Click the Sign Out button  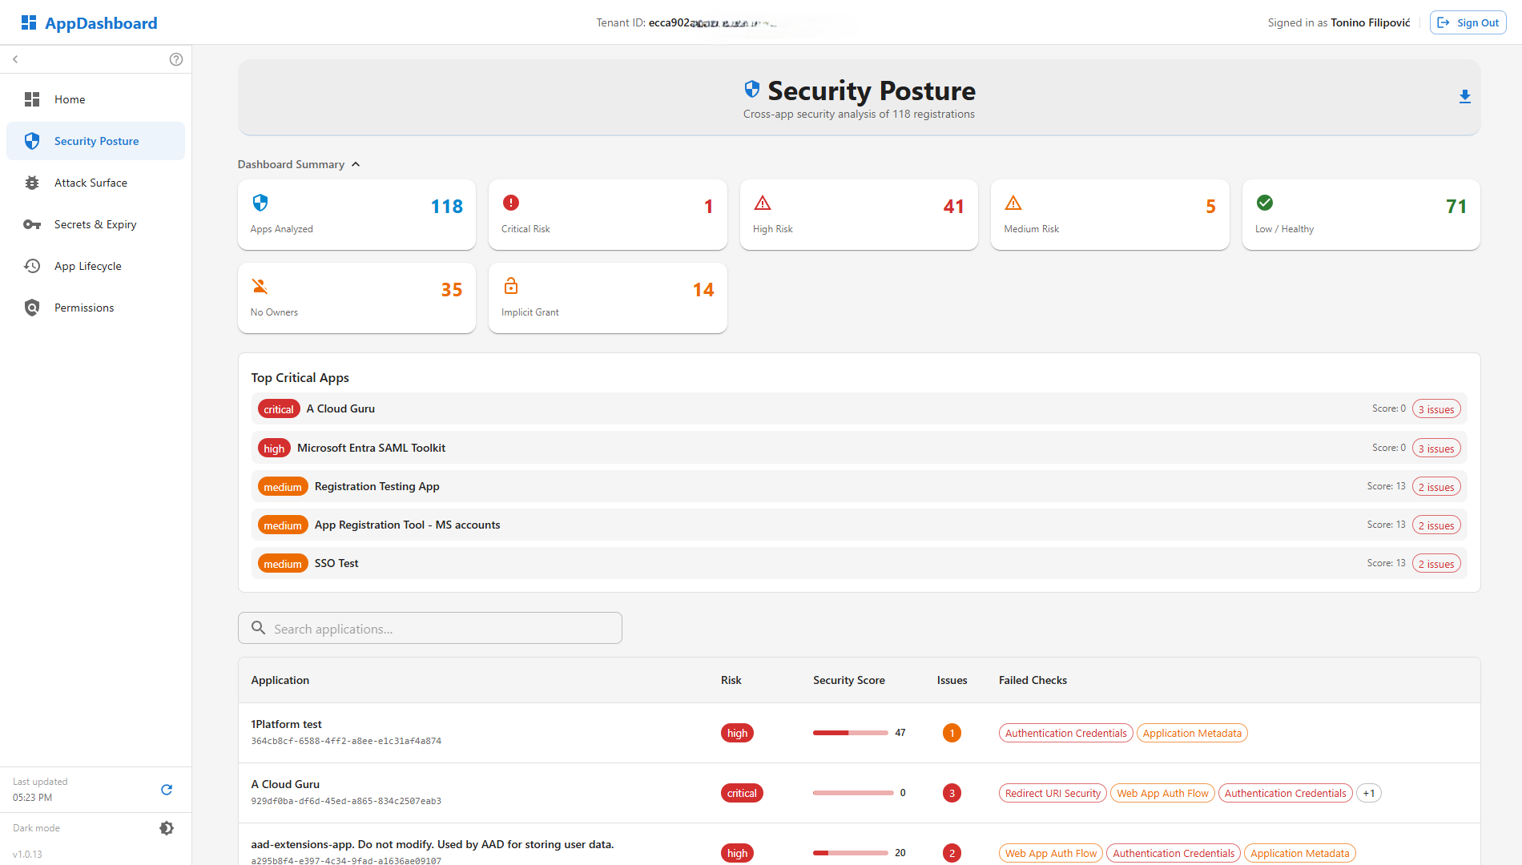pyautogui.click(x=1468, y=22)
